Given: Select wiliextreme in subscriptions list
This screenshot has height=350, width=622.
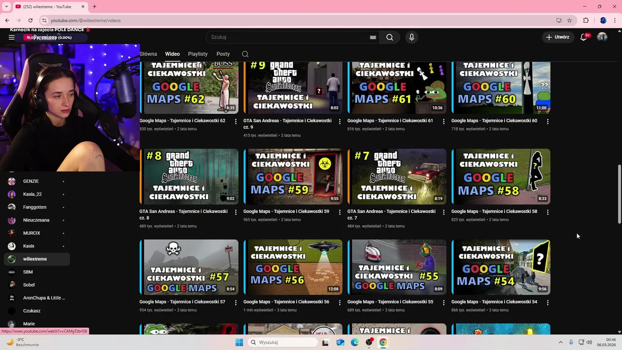Looking at the screenshot, I should pos(37,259).
